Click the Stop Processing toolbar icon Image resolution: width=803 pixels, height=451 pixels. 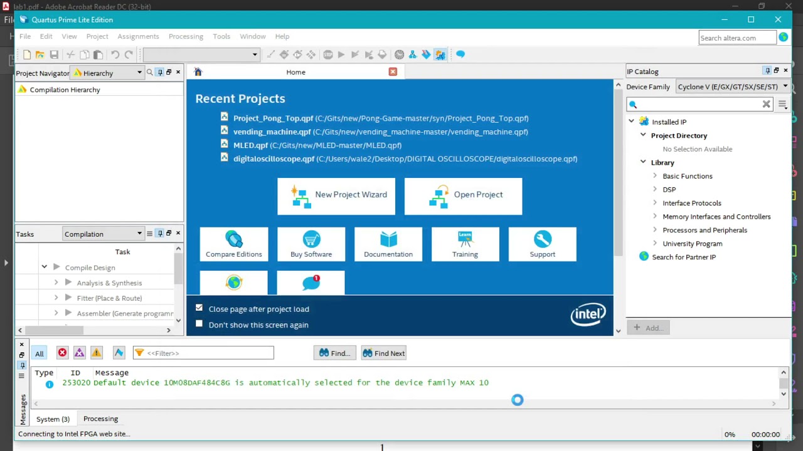coord(328,55)
